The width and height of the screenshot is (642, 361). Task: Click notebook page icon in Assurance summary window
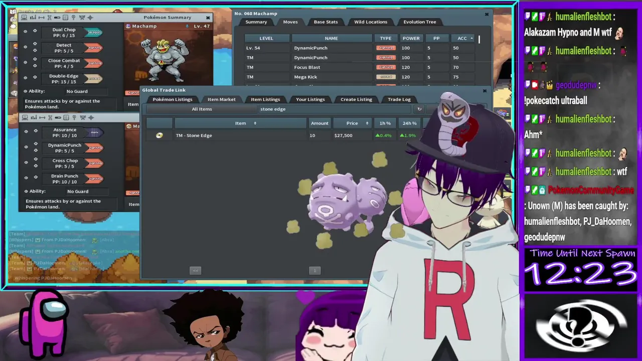pos(66,117)
